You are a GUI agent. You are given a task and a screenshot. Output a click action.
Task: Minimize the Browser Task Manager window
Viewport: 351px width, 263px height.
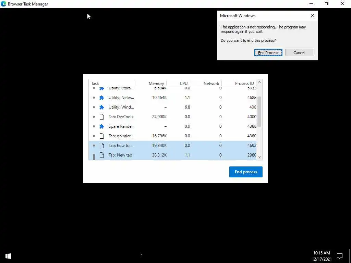coord(311,3)
